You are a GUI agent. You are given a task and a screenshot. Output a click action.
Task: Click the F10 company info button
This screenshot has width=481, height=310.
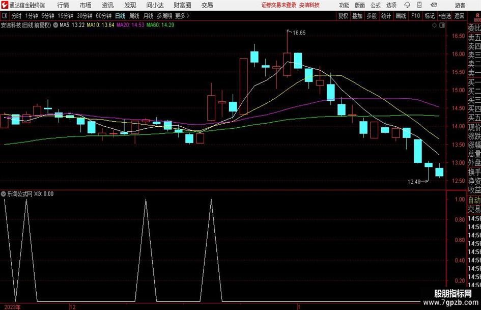[415, 16]
